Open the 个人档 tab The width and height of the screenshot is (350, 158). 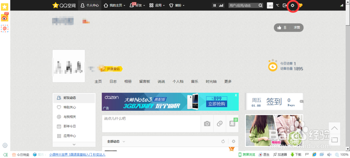178,82
